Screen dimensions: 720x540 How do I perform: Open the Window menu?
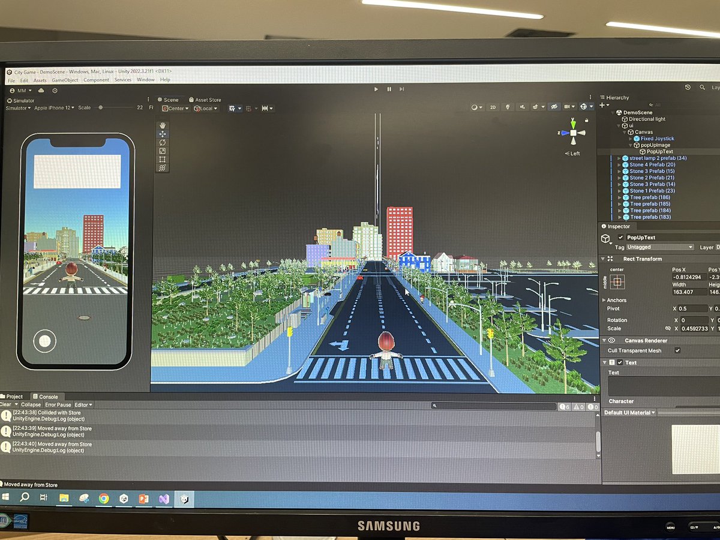coord(146,79)
